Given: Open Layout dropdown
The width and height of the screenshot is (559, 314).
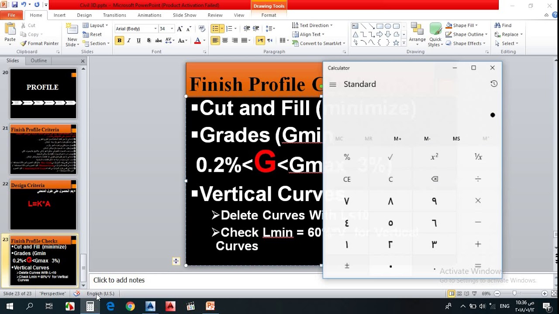Looking at the screenshot, I should tap(95, 26).
